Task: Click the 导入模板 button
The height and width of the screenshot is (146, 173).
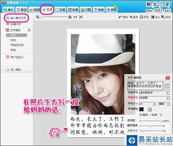Action: [x=17, y=70]
